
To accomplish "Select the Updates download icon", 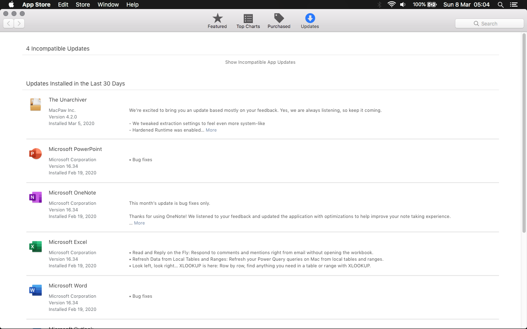I will (310, 18).
